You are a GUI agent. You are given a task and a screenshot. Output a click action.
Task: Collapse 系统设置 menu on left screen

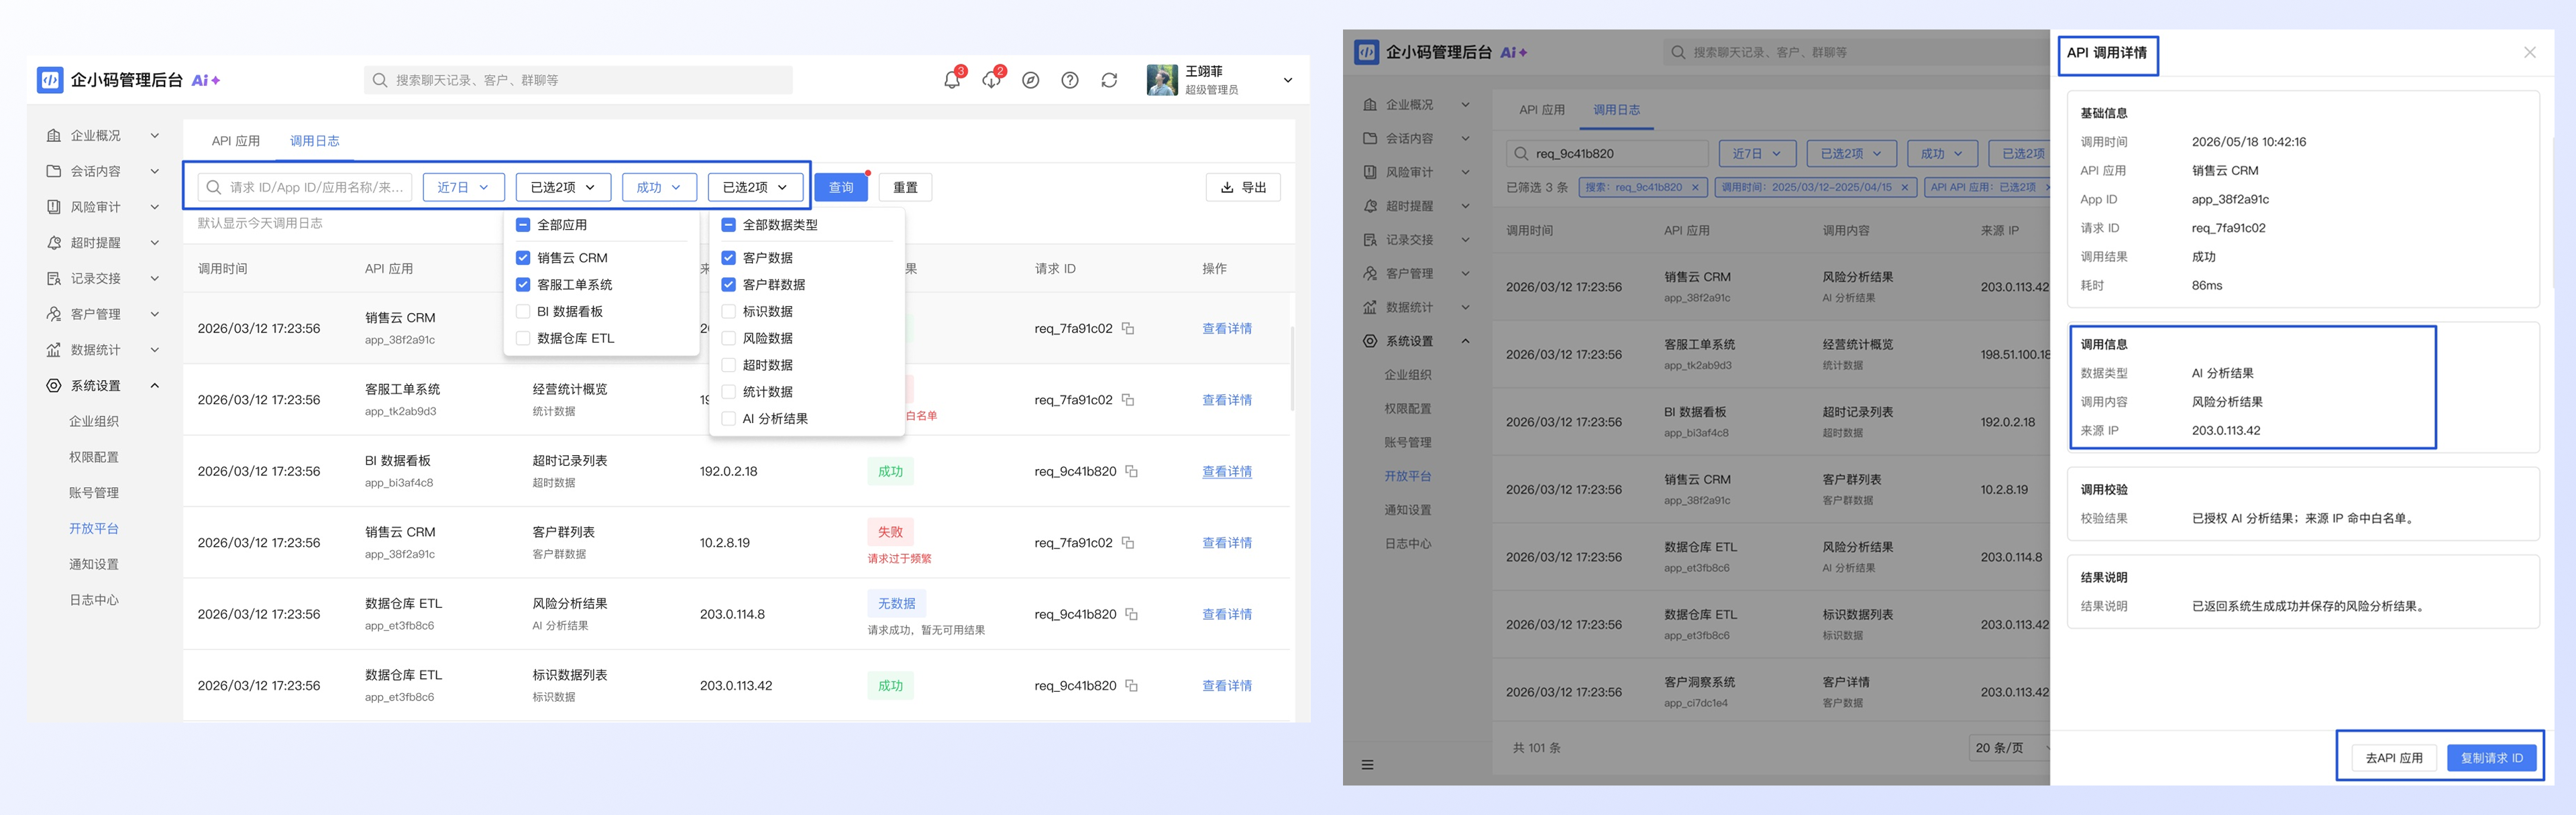pyautogui.click(x=155, y=385)
